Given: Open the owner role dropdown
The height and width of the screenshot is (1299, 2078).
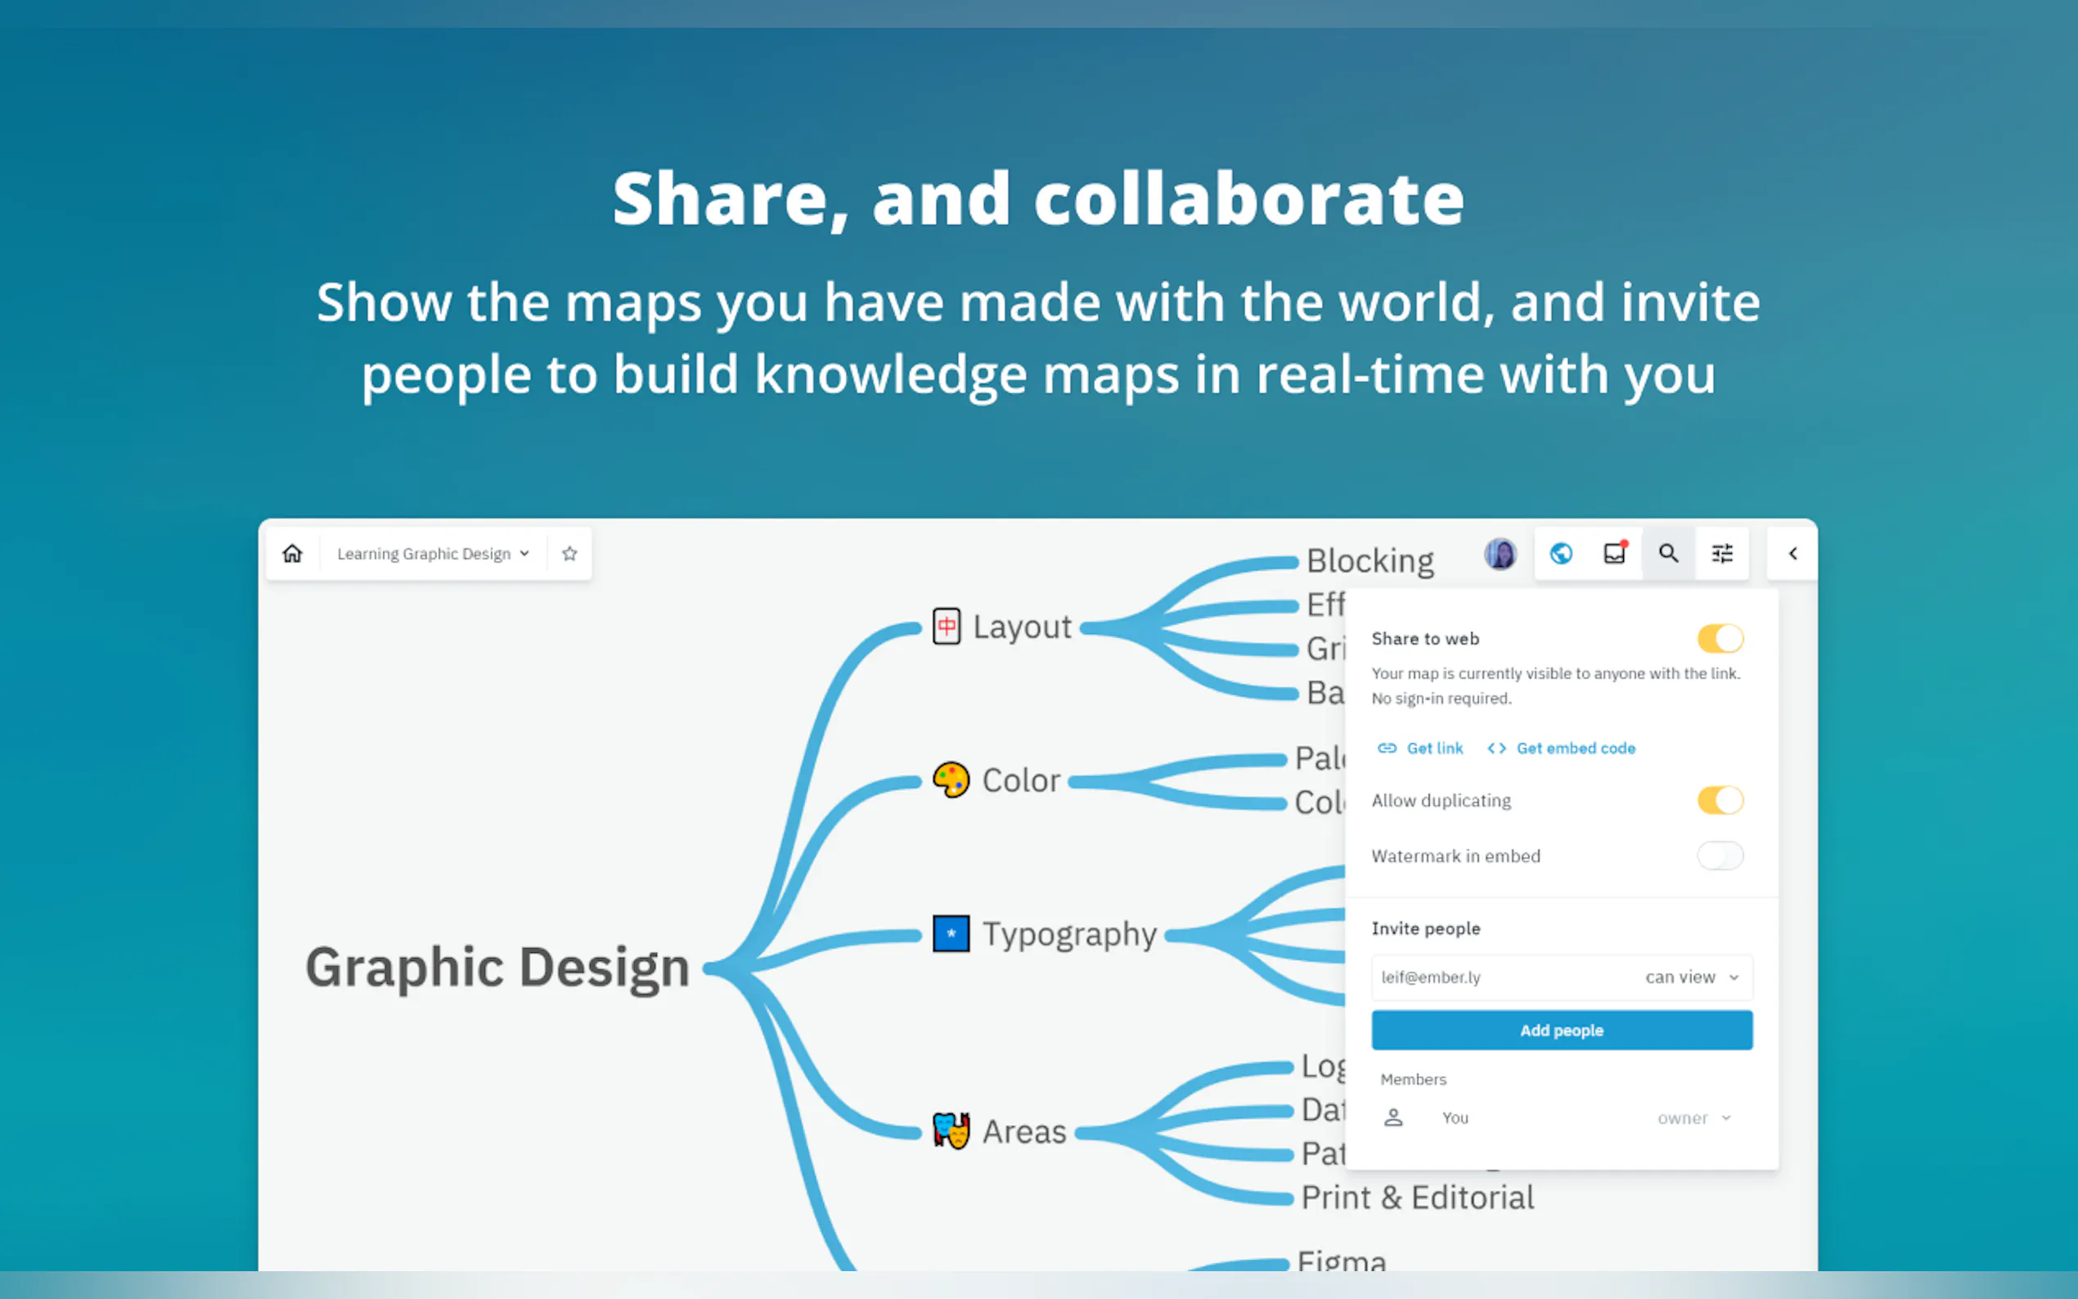Looking at the screenshot, I should pos(1694,1117).
